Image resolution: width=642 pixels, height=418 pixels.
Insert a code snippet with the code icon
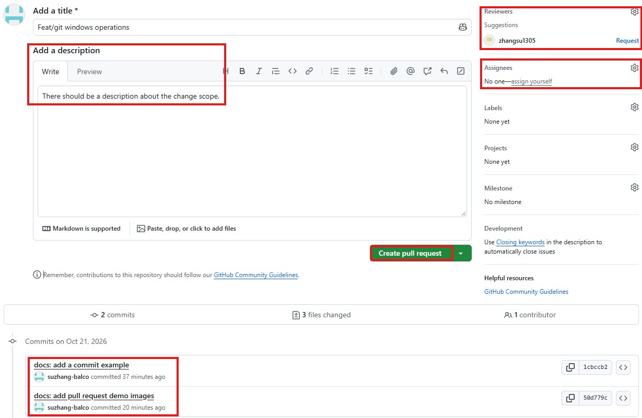click(293, 71)
